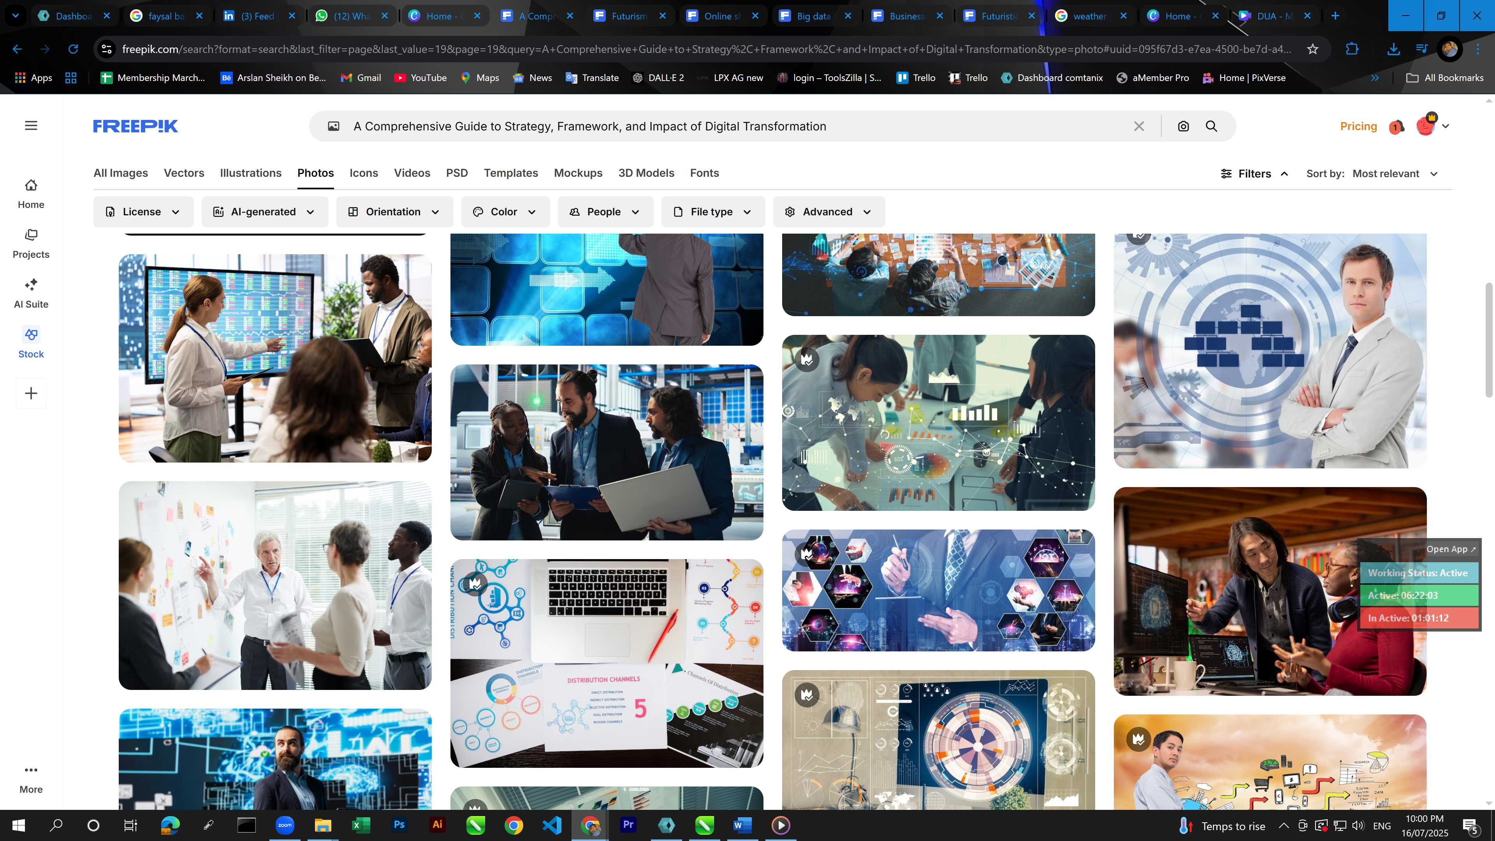This screenshot has height=841, width=1495.
Task: Open Excel from taskbar
Action: [x=361, y=825]
